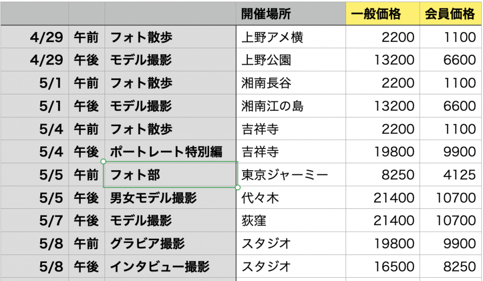483x281 pixels.
Task: Select the 一般価格 header cell
Action: pyautogui.click(x=383, y=14)
